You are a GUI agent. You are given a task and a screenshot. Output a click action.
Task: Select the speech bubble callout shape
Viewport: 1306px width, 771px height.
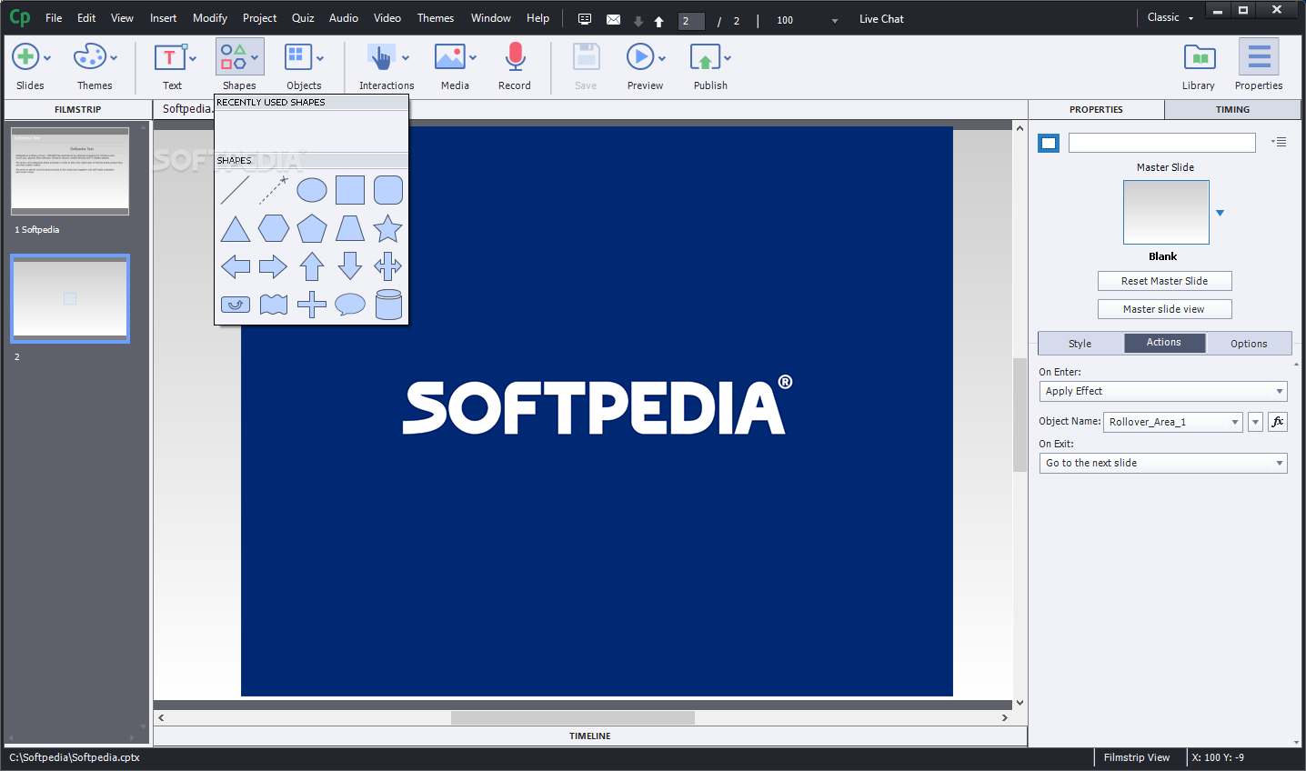coord(350,305)
